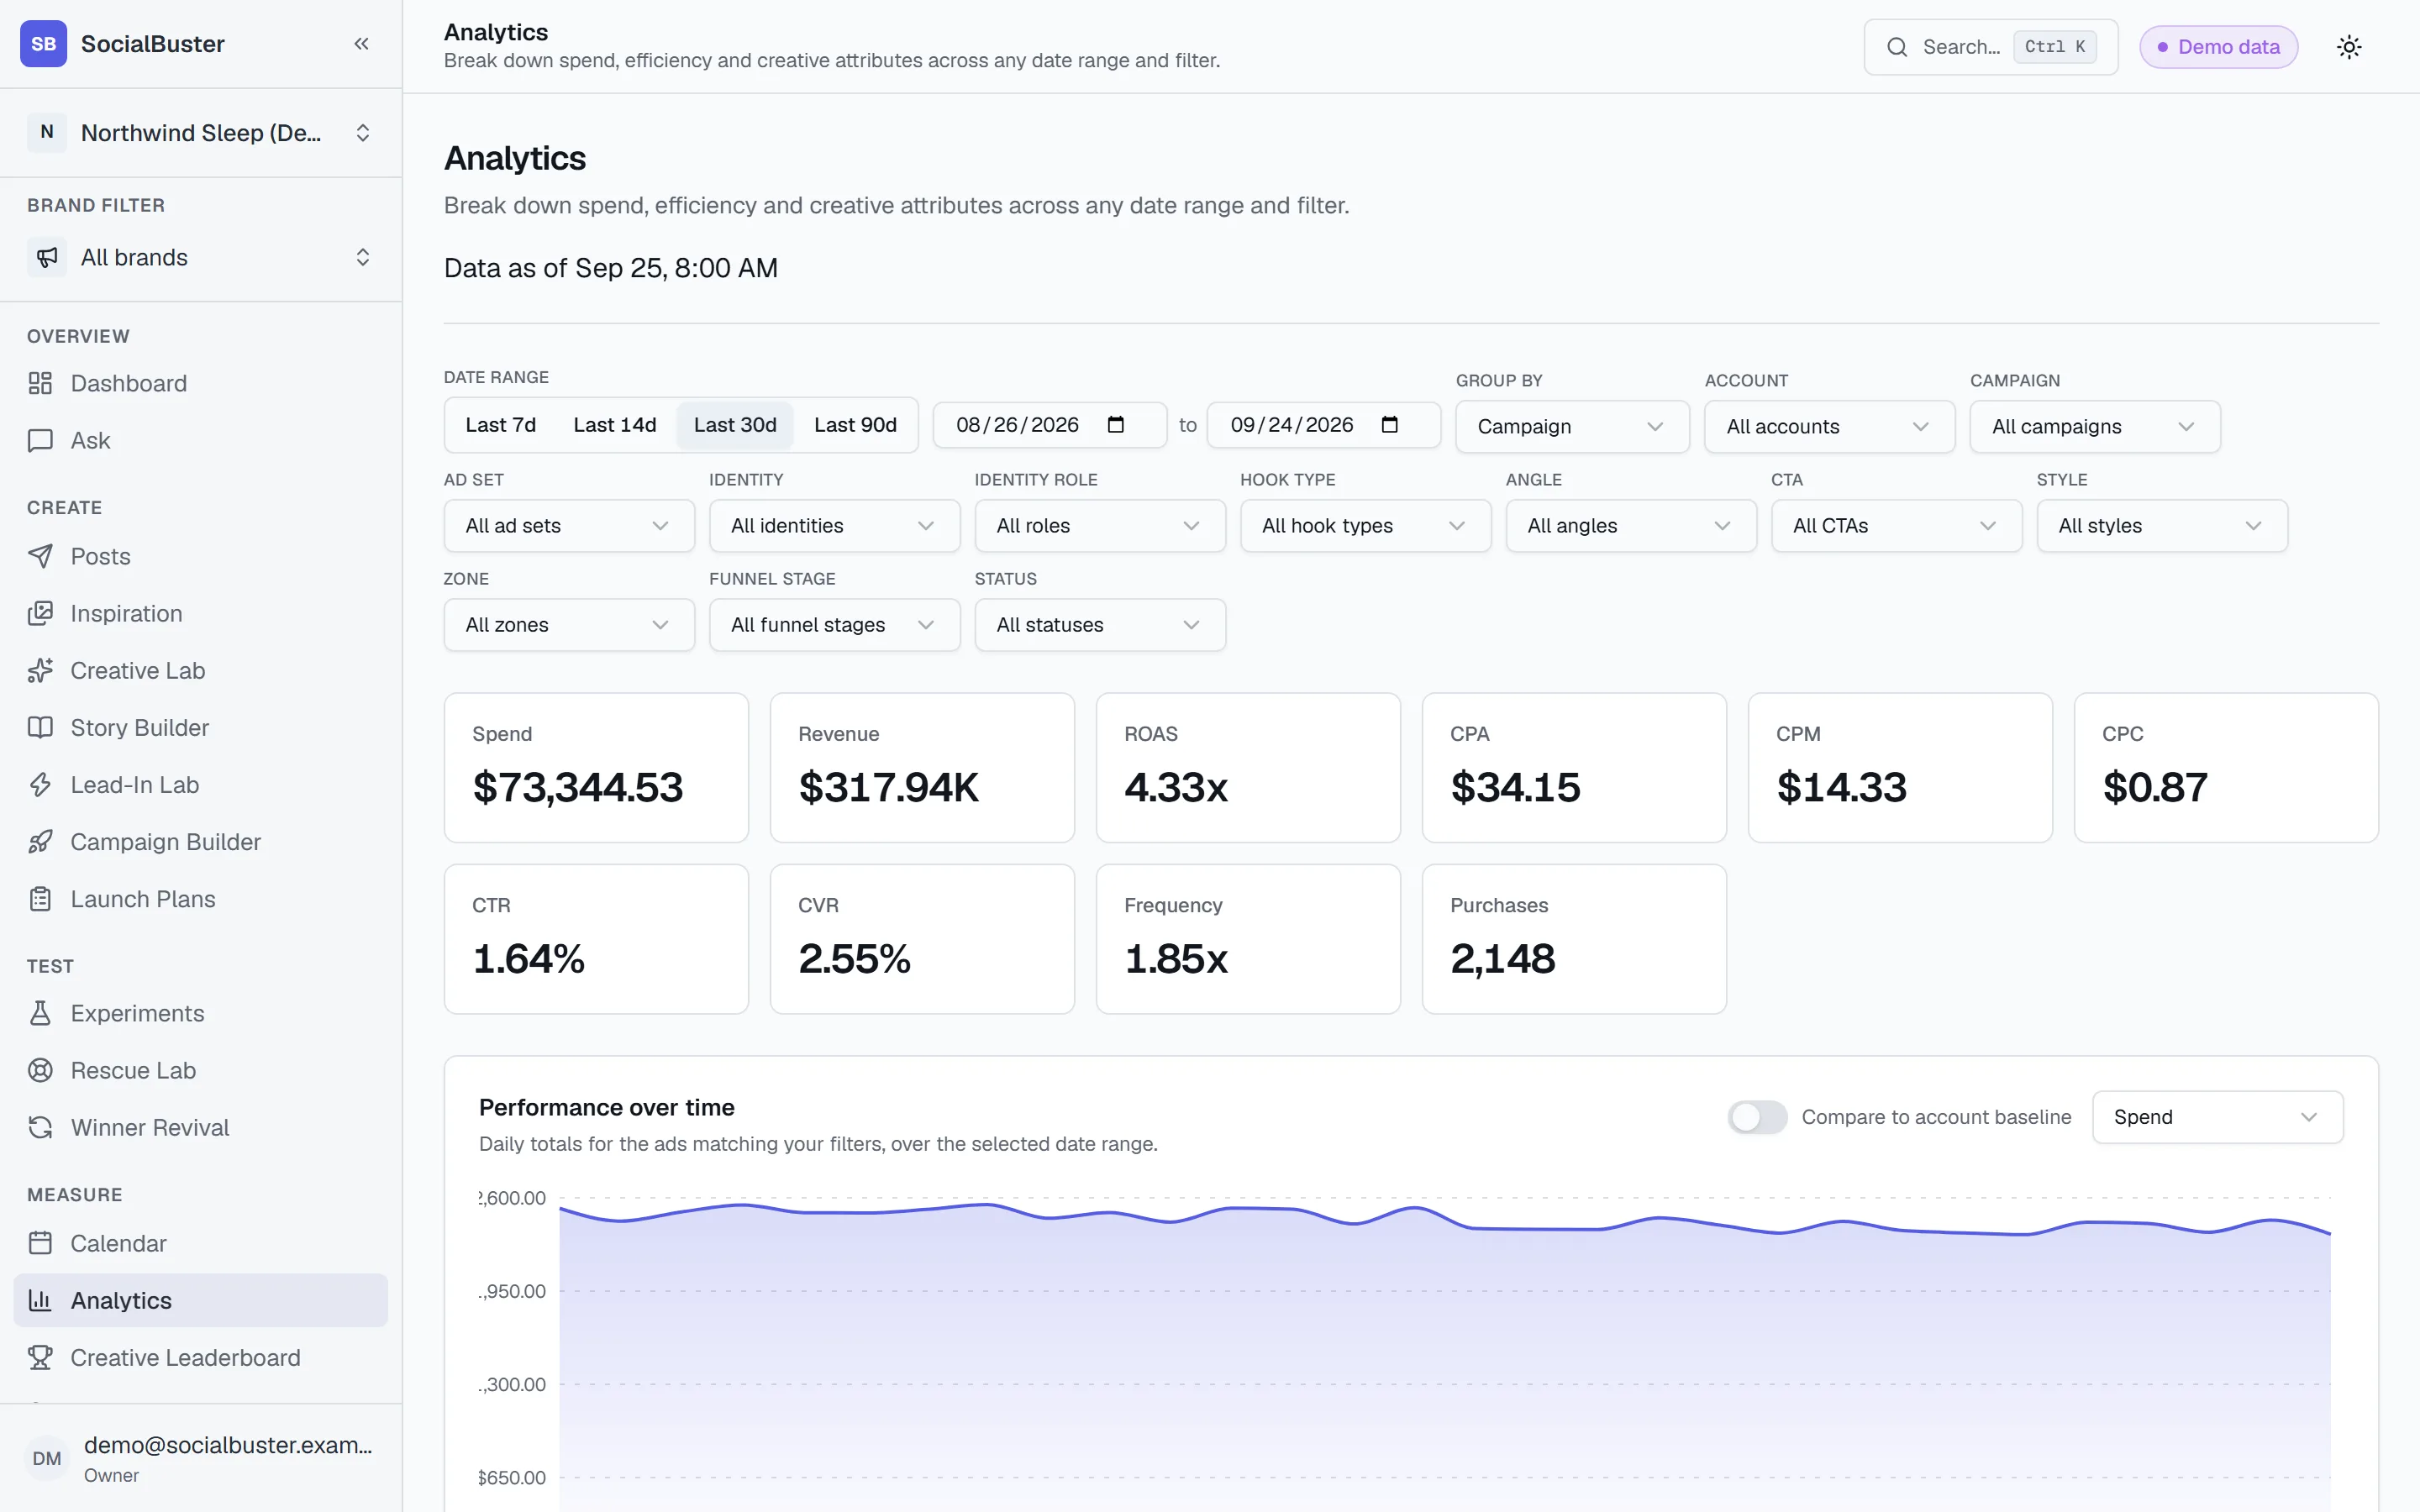Toggle Compare to account baseline switch
This screenshot has width=2420, height=1512.
1757,1117
